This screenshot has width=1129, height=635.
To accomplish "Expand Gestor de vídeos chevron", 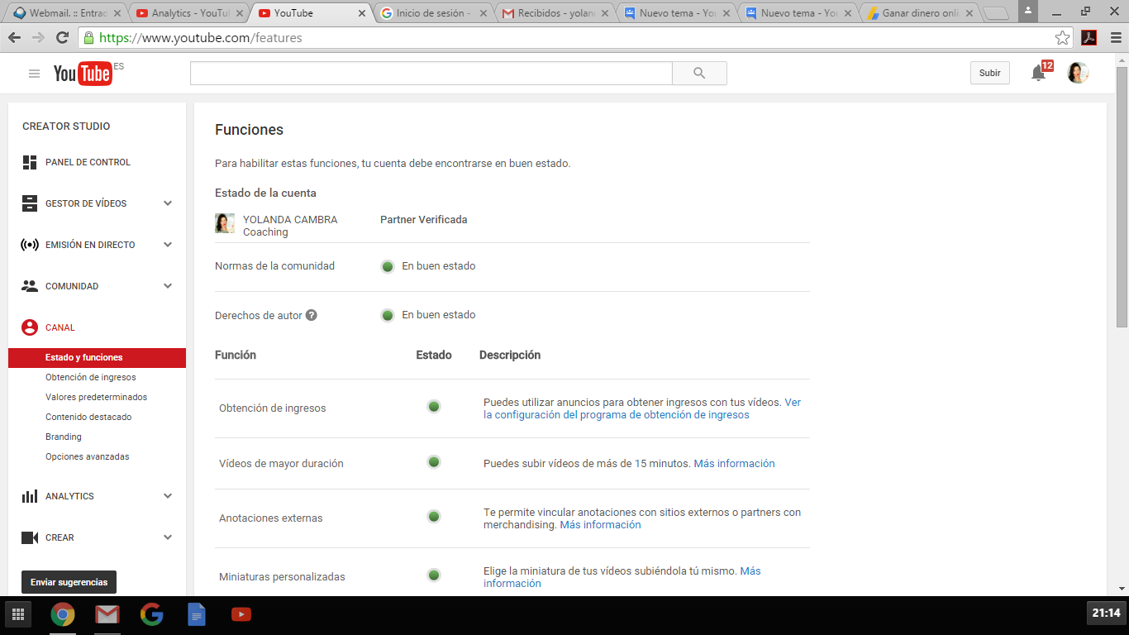I will tap(168, 203).
